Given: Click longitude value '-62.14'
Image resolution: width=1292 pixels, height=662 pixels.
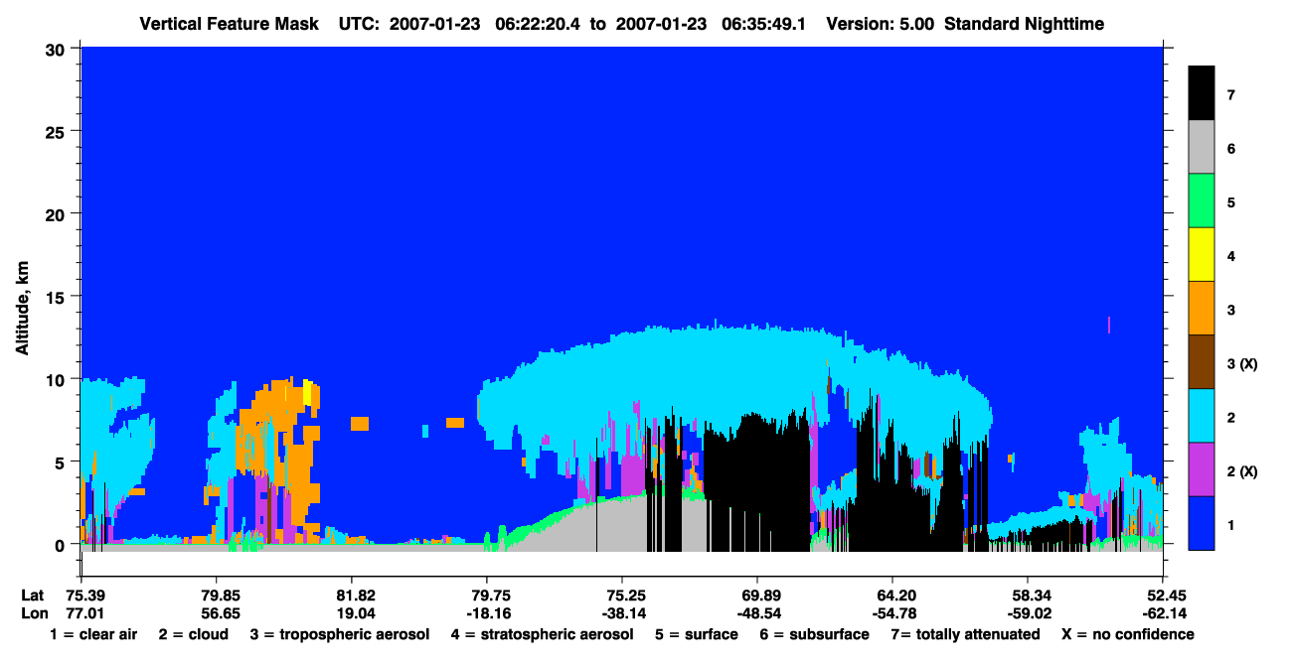Looking at the screenshot, I should coord(1163,613).
